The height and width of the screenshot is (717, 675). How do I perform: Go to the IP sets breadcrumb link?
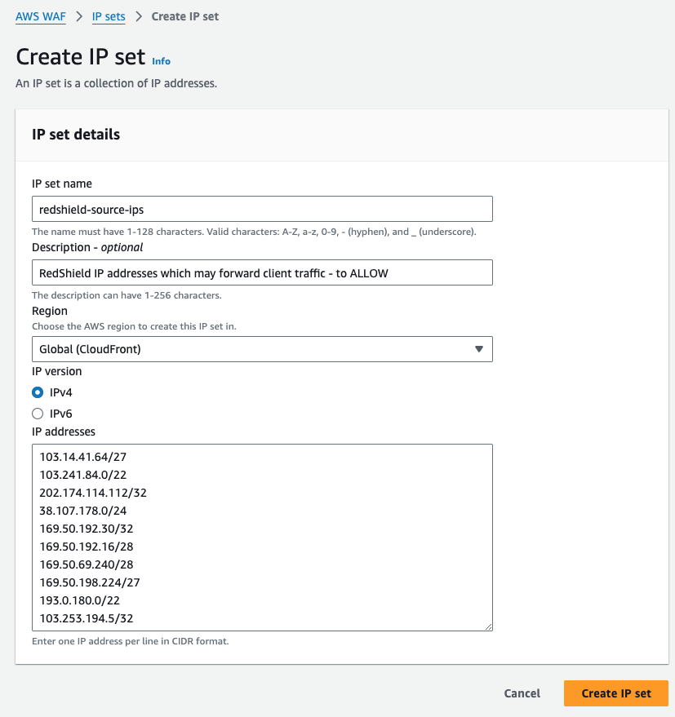coord(109,16)
